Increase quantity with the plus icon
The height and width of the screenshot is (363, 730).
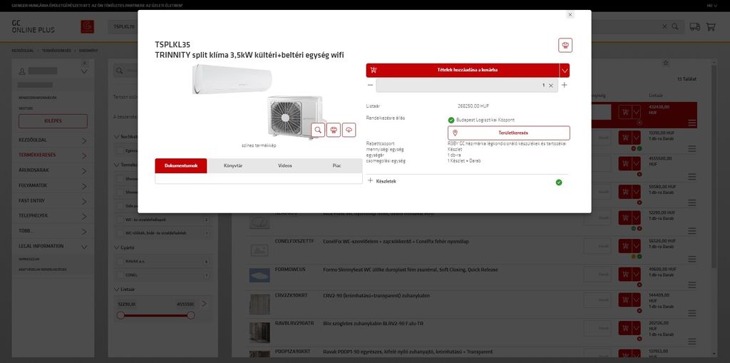[x=565, y=86]
